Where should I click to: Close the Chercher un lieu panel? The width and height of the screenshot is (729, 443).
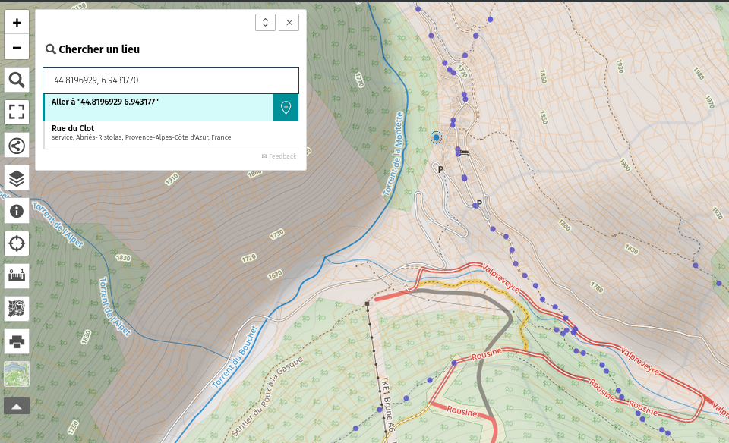coord(289,23)
